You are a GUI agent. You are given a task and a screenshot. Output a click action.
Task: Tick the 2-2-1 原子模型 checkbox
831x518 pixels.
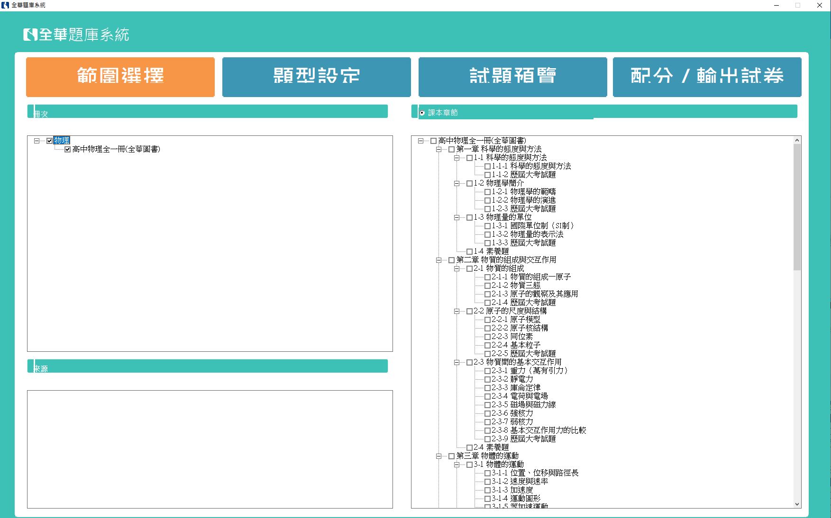tap(487, 320)
